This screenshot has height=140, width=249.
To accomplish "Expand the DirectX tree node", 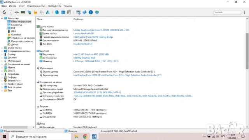I will pos(2,71).
